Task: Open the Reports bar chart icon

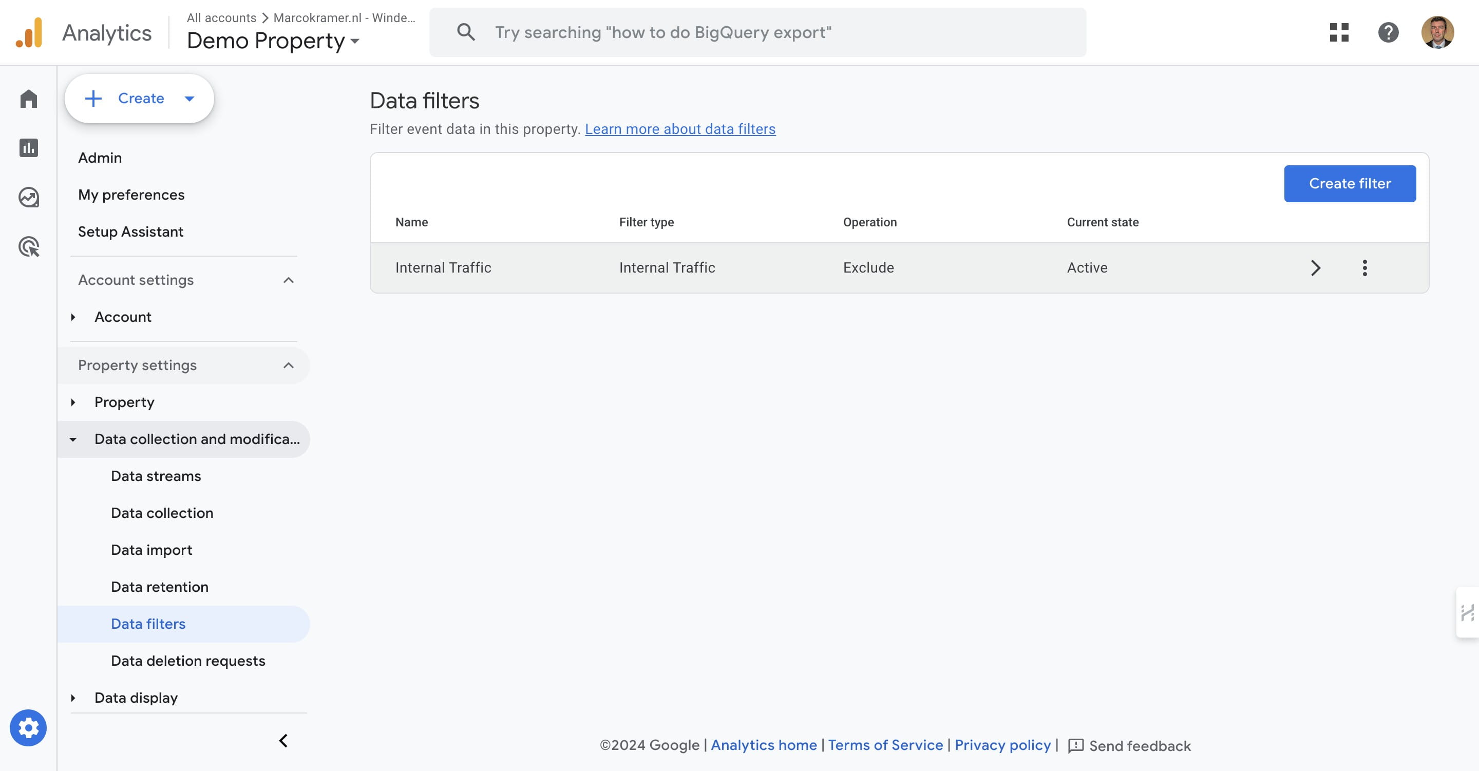Action: pyautogui.click(x=28, y=148)
